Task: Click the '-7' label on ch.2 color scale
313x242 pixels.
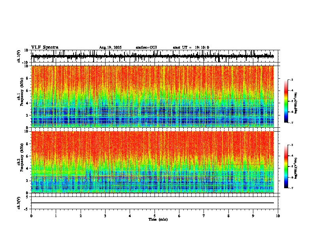Action: point(292,188)
